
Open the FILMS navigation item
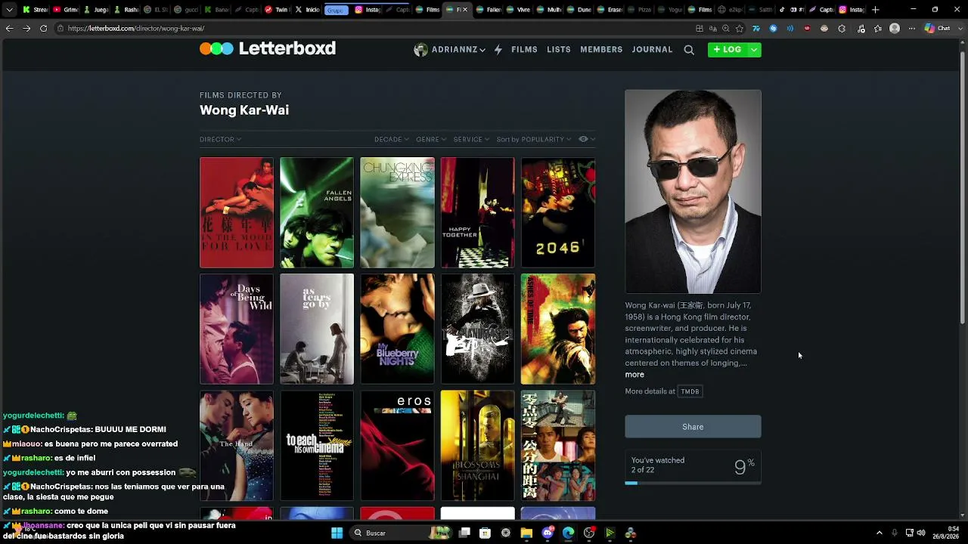524,50
